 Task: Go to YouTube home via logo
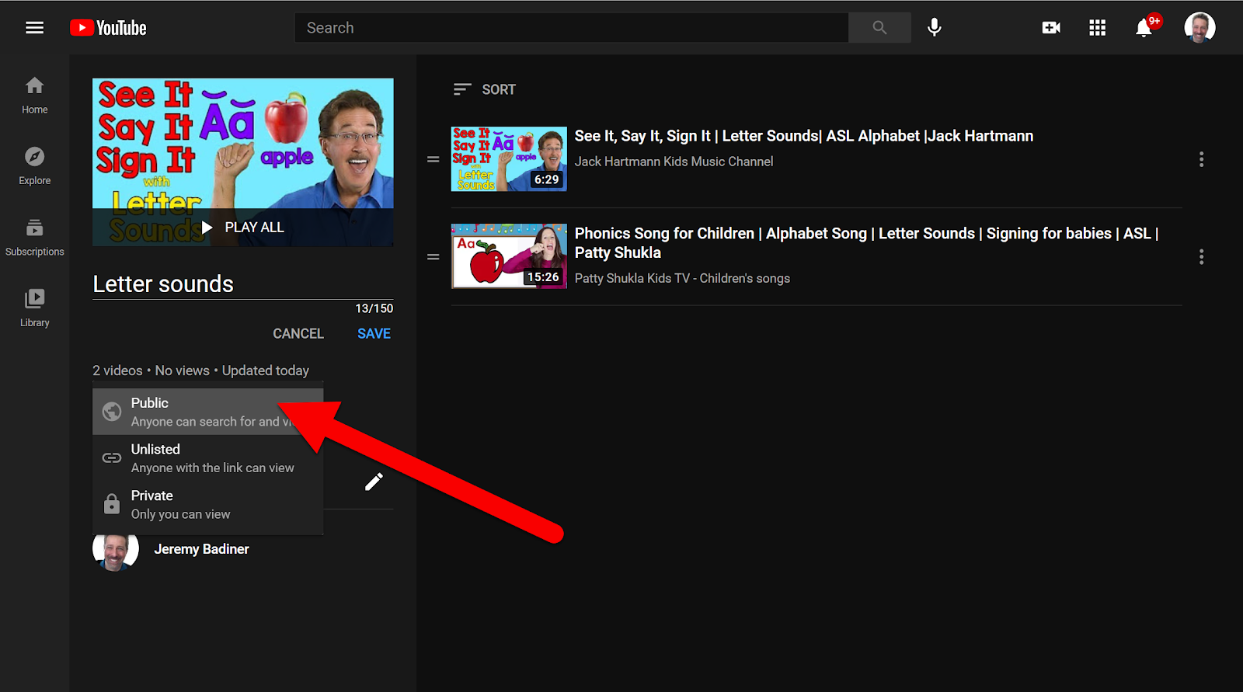coord(108,28)
